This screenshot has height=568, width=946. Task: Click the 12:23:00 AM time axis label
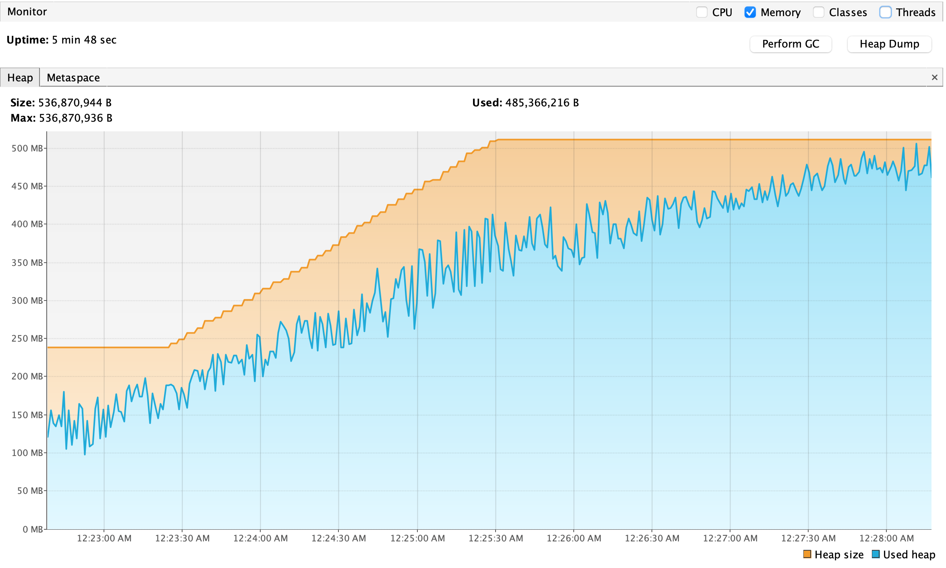tap(104, 538)
